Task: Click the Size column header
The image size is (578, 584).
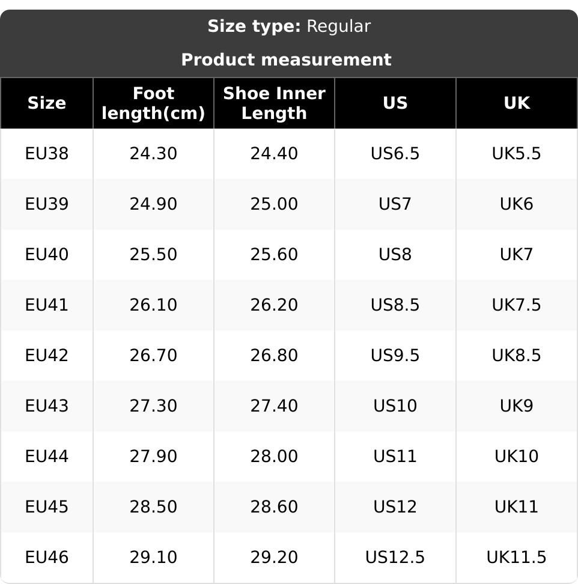Action: pos(47,103)
